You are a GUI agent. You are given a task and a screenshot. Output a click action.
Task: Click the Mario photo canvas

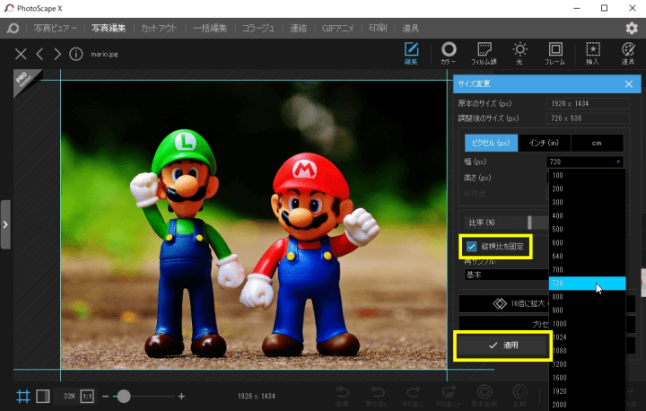[x=254, y=224]
